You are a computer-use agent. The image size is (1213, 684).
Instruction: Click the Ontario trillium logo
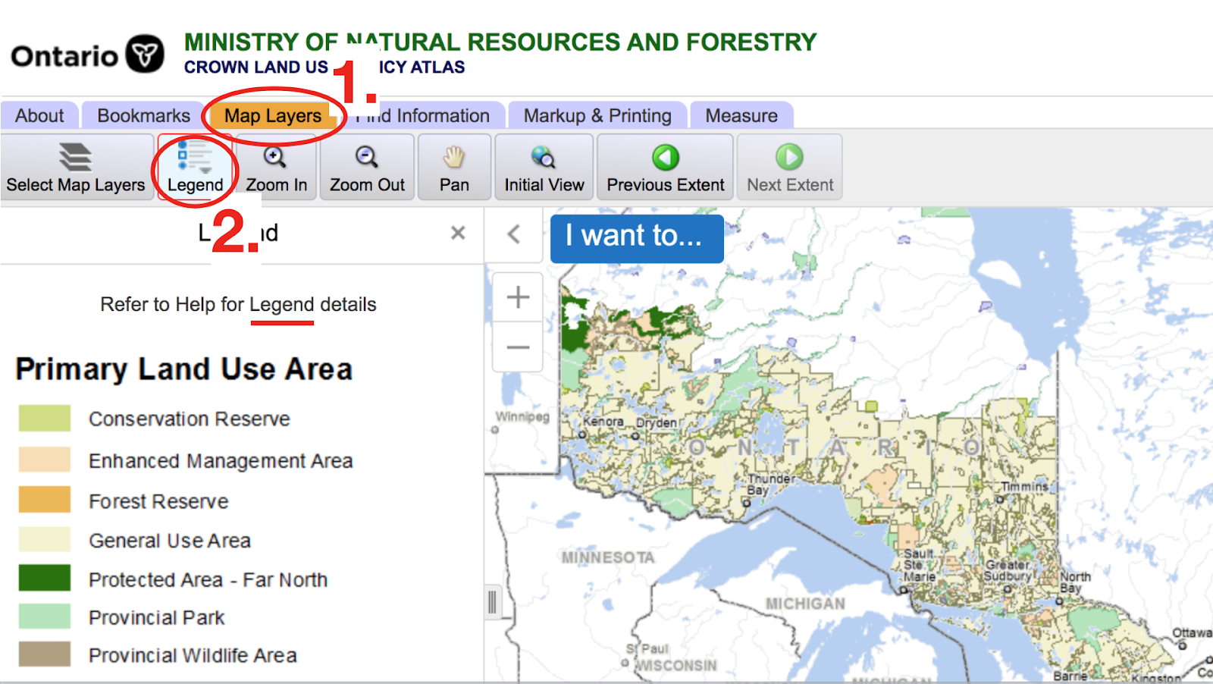(144, 54)
